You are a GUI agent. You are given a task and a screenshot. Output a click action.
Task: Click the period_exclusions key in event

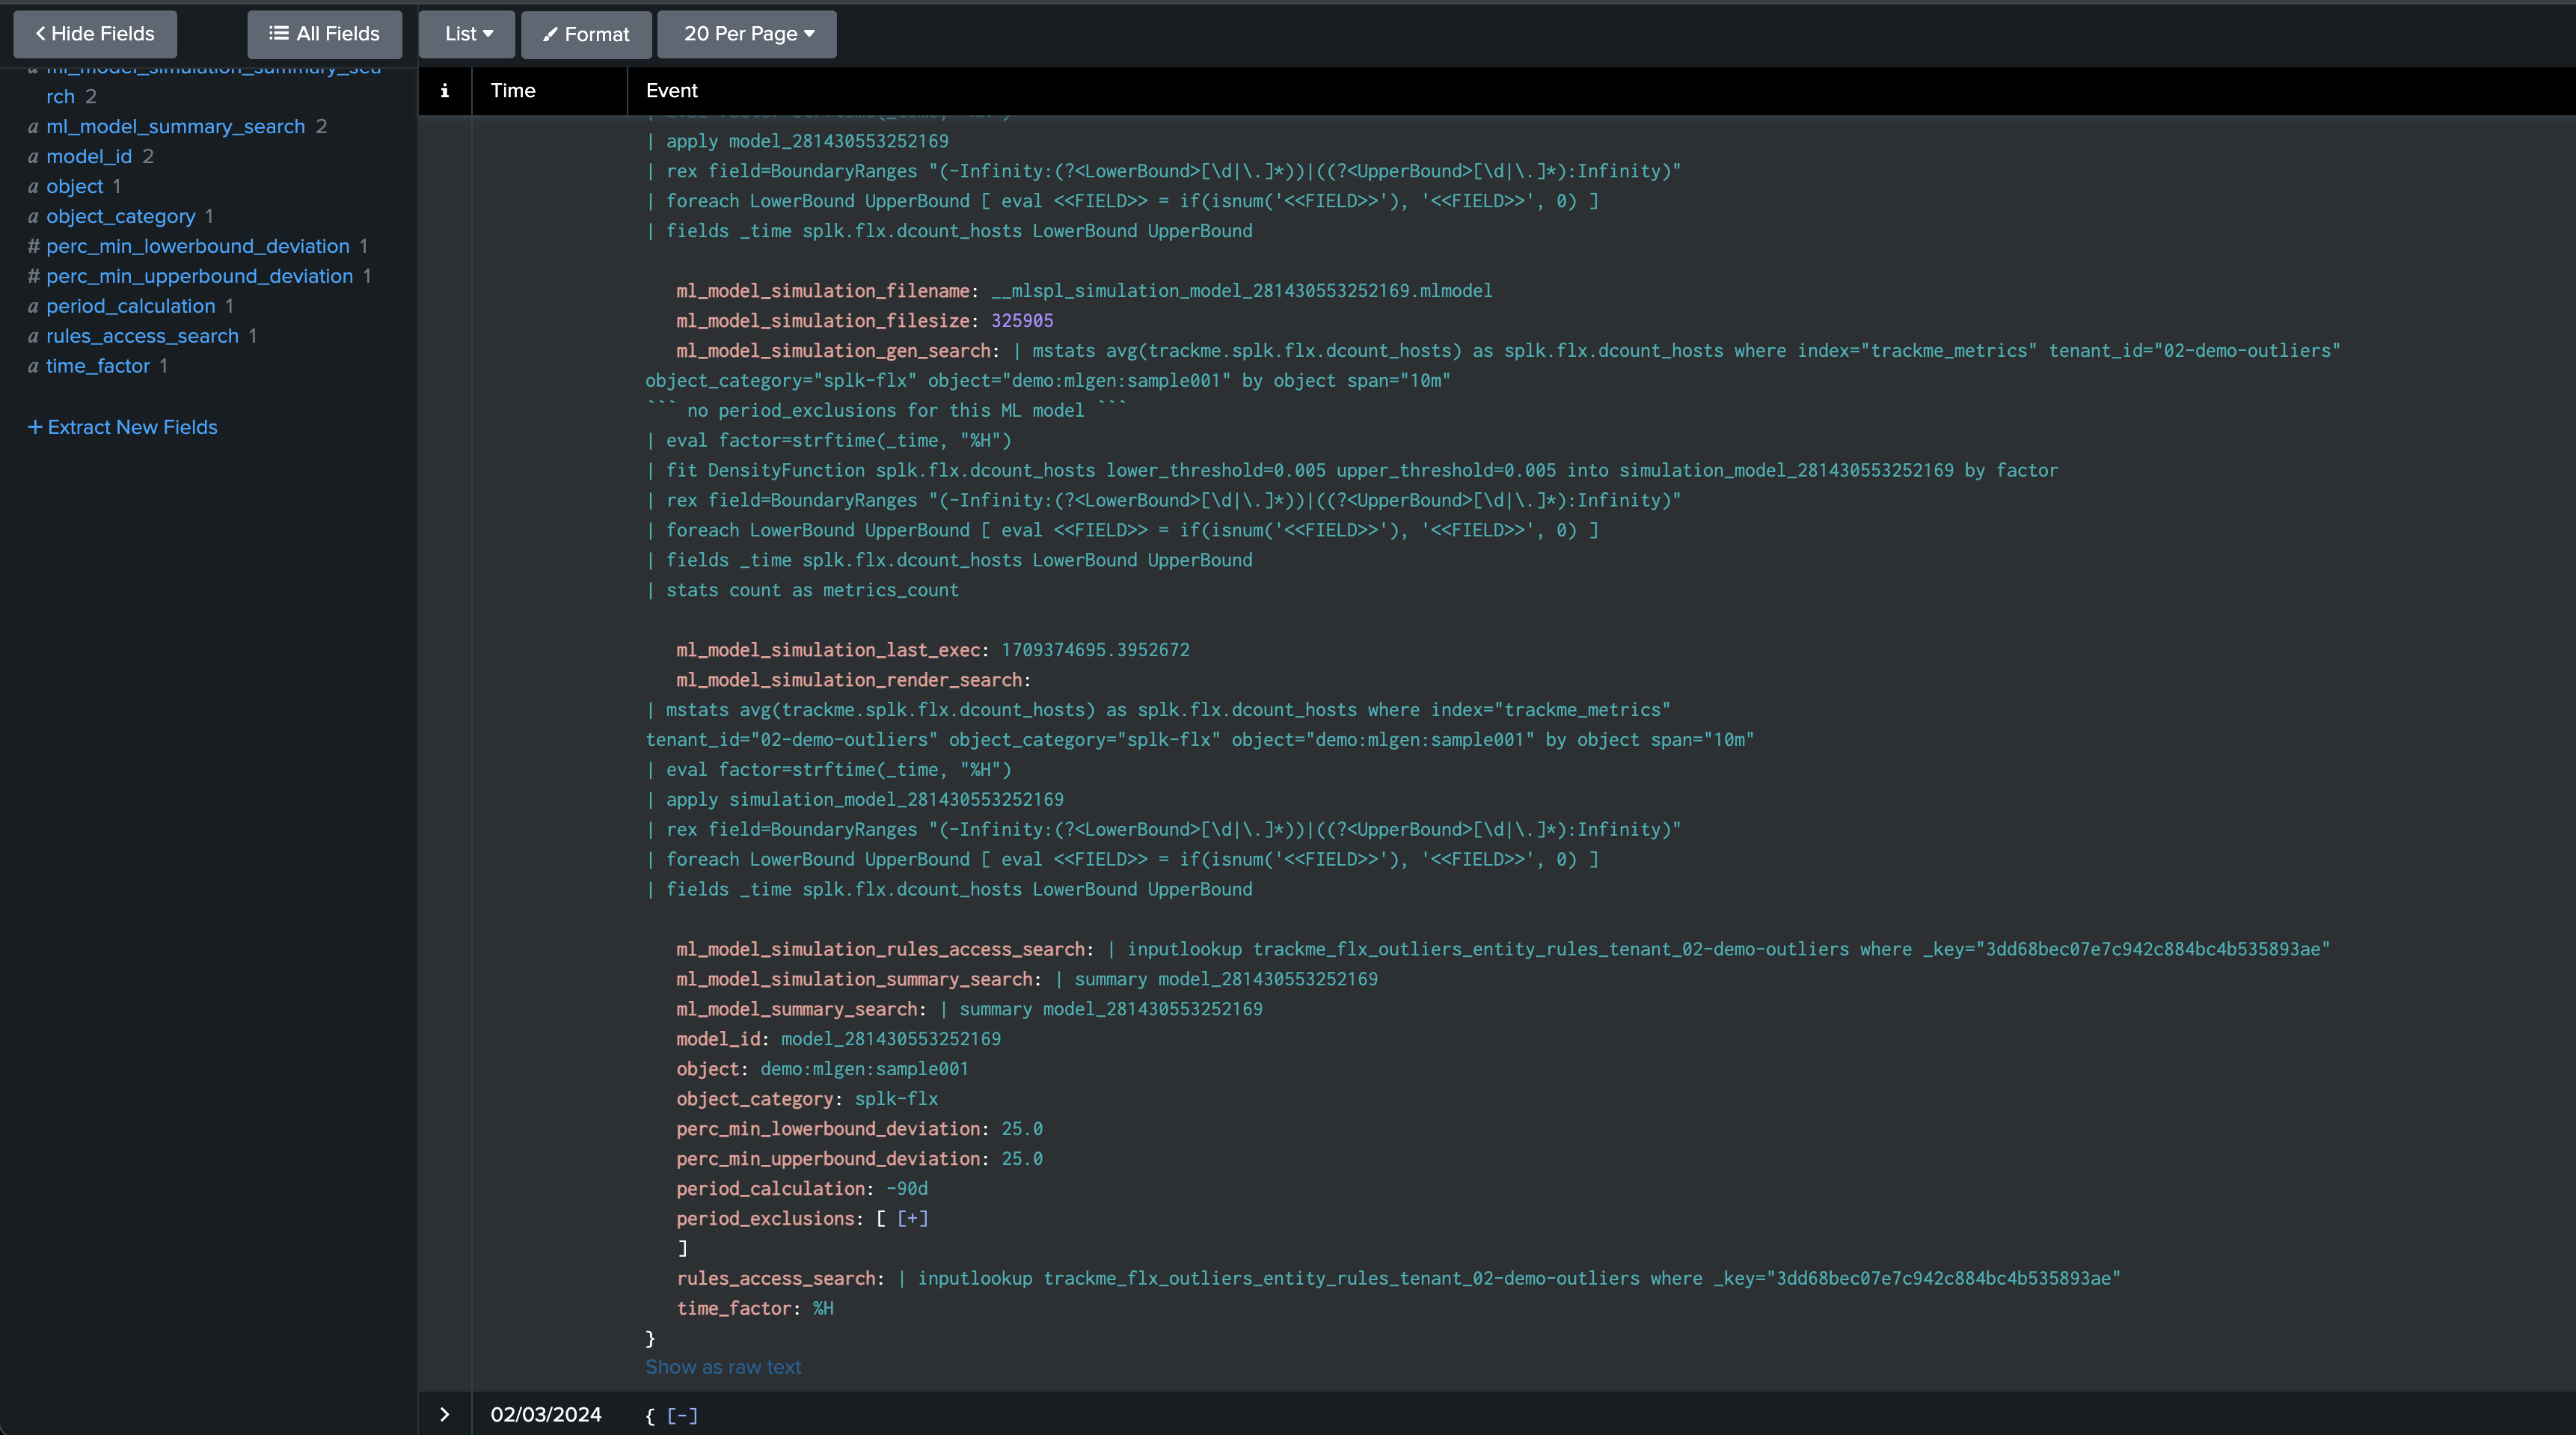(765, 1219)
